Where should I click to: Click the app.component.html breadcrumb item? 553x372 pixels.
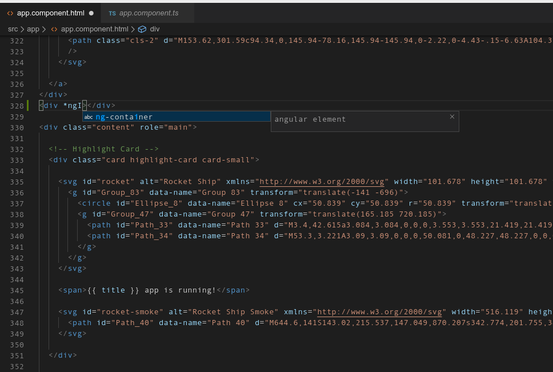95,29
